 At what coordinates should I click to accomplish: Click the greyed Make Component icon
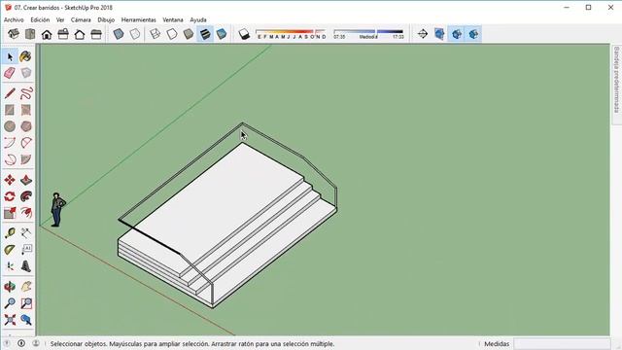(x=26, y=73)
